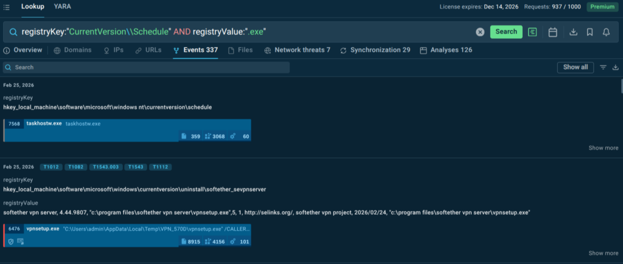Focus the events filter Search field
Image resolution: width=623 pixels, height=264 pixels.
(x=146, y=68)
